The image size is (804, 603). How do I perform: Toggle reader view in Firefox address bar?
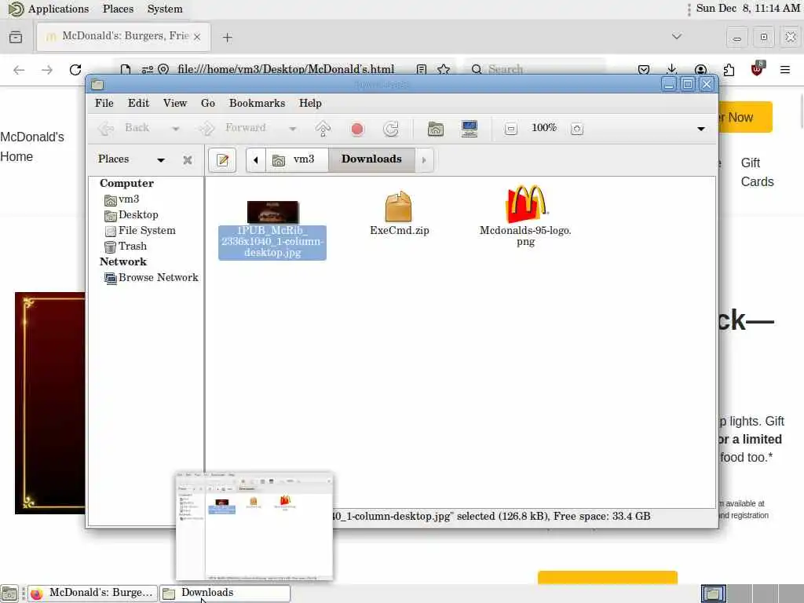tap(422, 69)
